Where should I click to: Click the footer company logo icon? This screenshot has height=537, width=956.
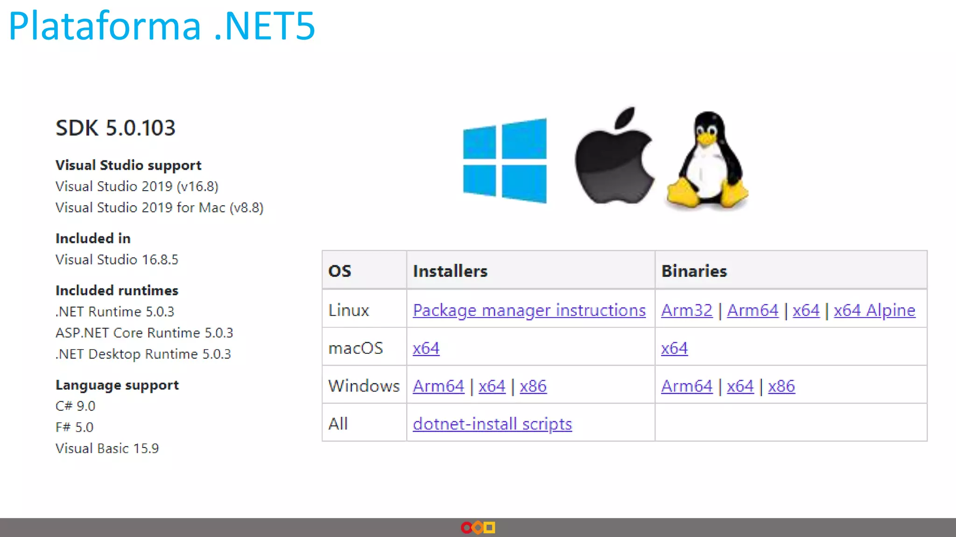(478, 528)
